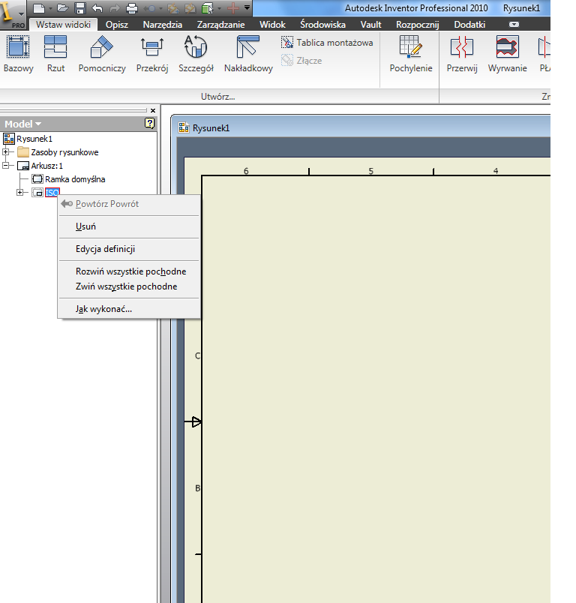Click the Return (back arrow) quick-access icon
The height and width of the screenshot is (603, 576).
150,8
